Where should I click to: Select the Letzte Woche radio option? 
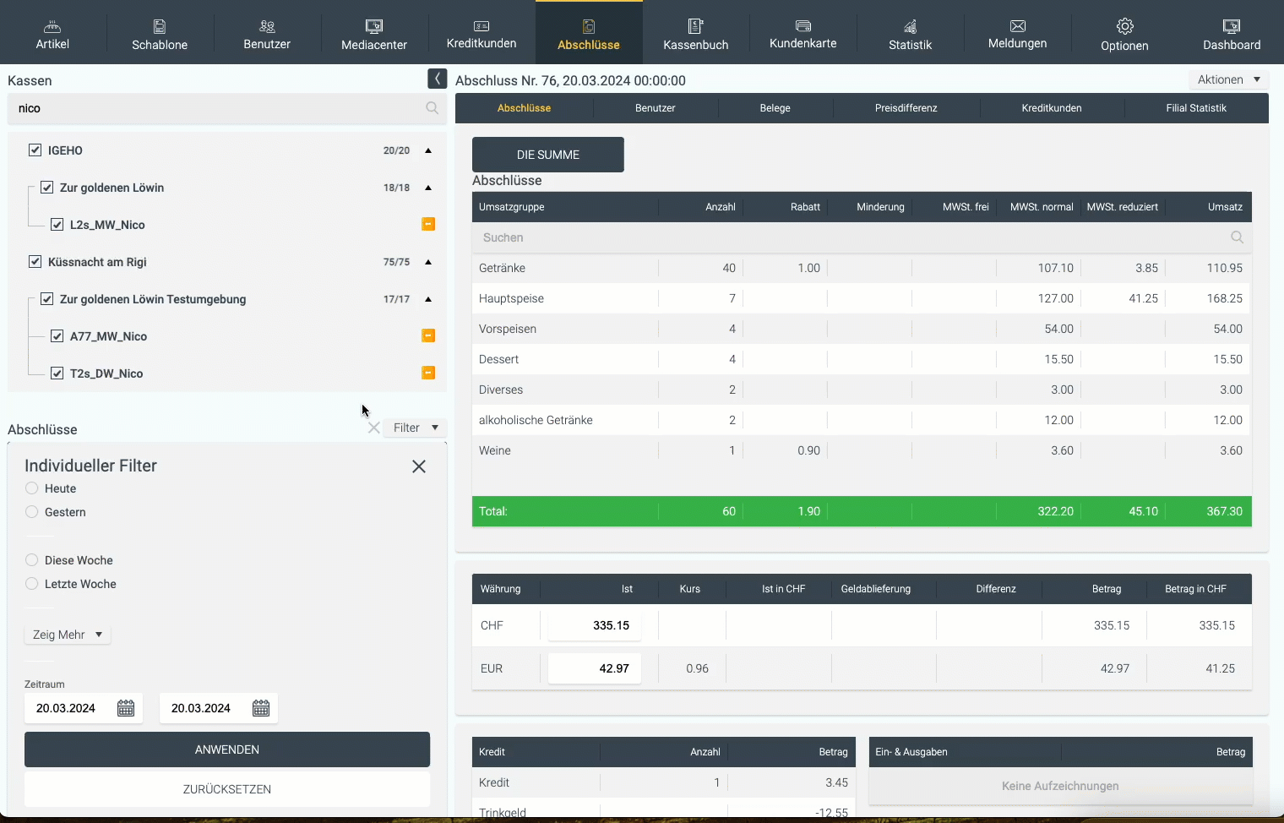pyautogui.click(x=31, y=583)
